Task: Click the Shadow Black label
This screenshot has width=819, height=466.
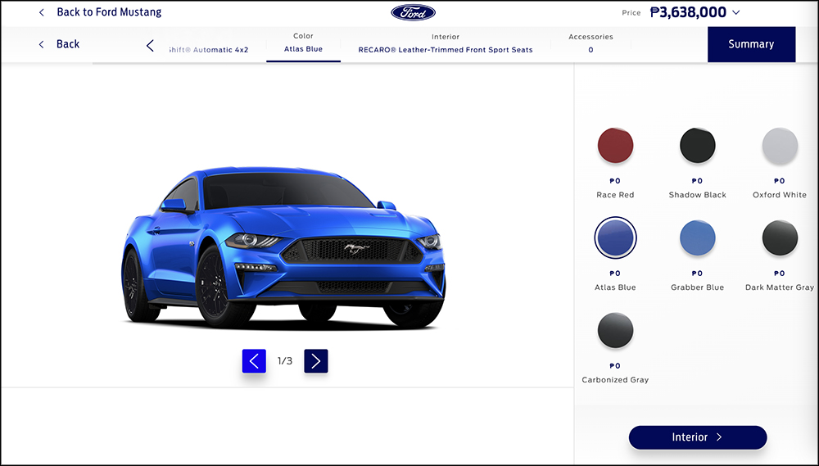Action: 697,195
